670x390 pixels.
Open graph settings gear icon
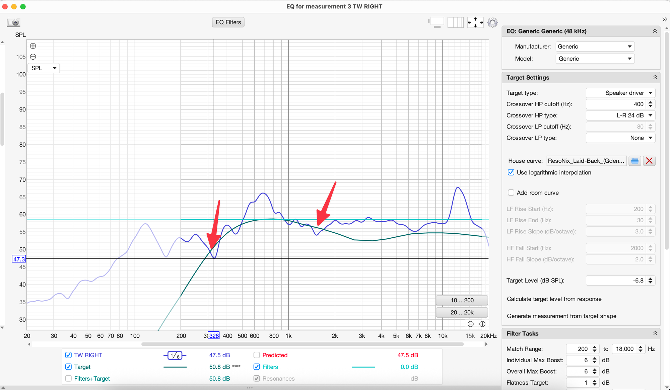(492, 23)
